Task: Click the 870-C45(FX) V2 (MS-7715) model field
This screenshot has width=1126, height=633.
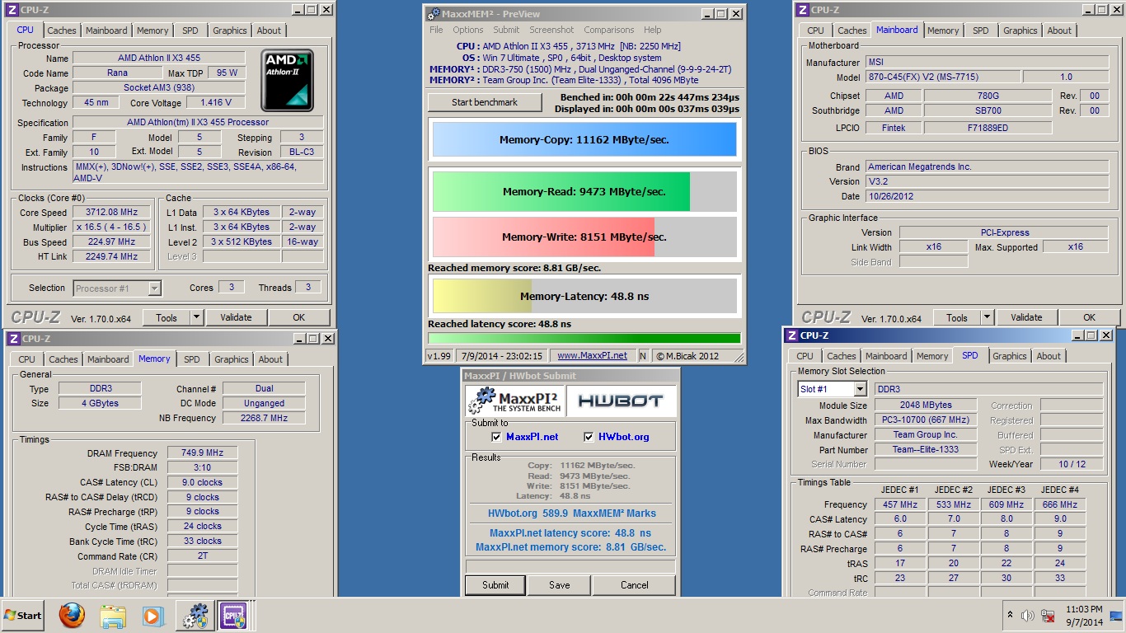Action: (942, 77)
